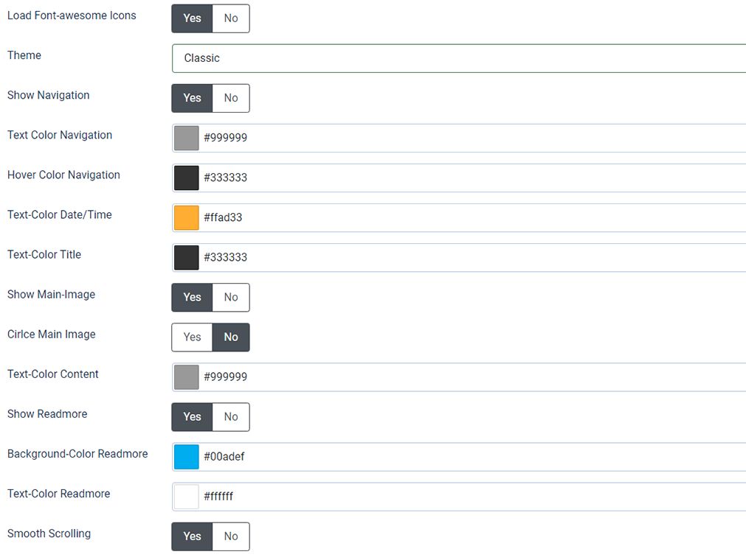
Task: Set Show Main-Image to No
Action: (231, 298)
